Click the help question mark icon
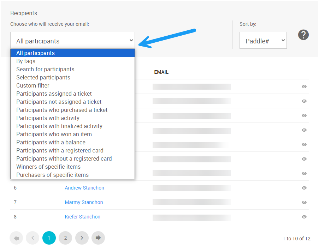Viewport: 319px width, 252px height. coord(303,35)
